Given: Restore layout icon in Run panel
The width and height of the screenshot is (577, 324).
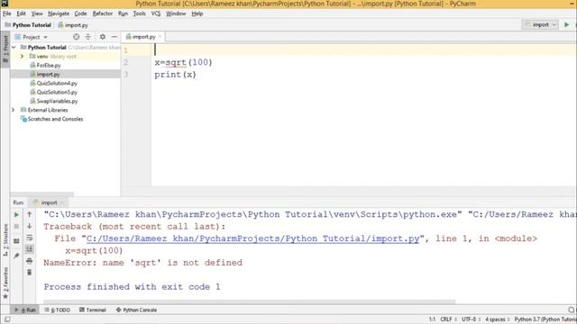Looking at the screenshot, I should pyautogui.click(x=16, y=241).
